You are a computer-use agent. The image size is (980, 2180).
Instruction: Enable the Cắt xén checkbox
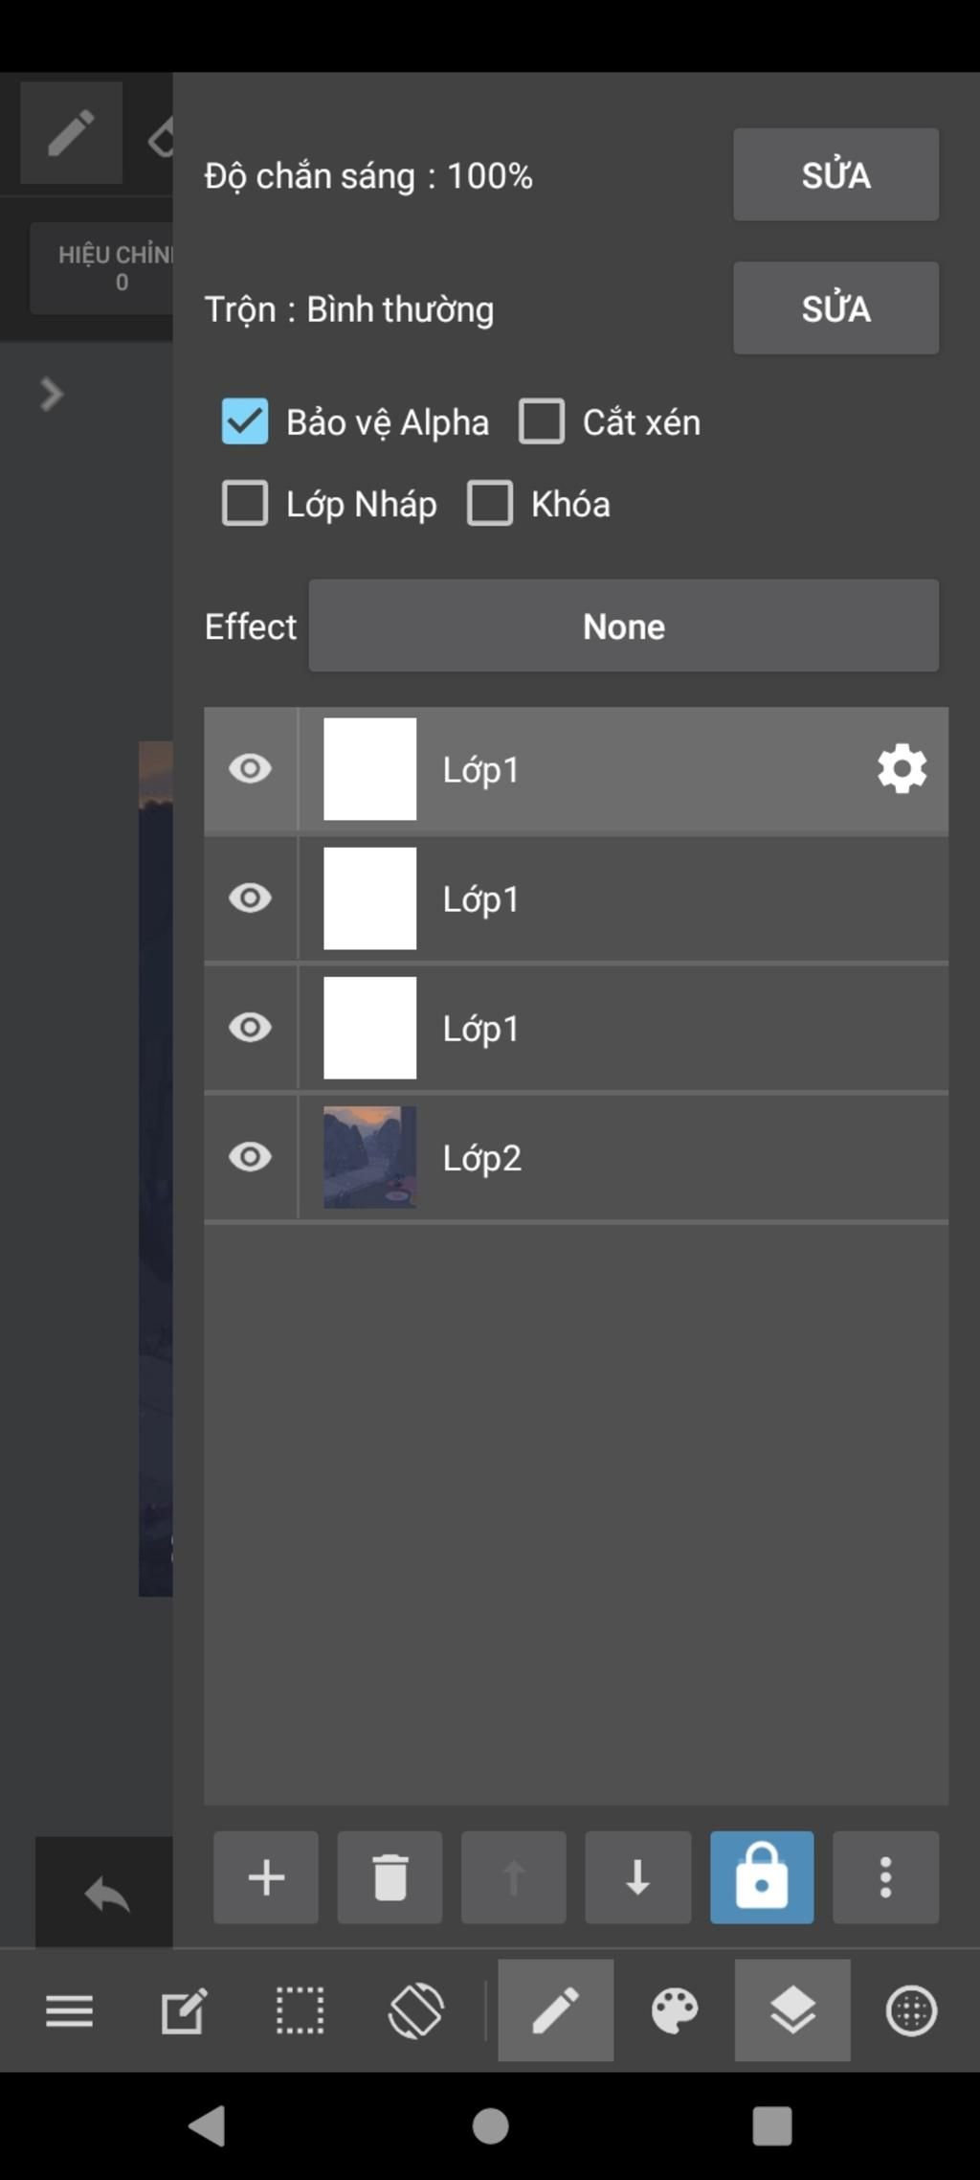(542, 421)
